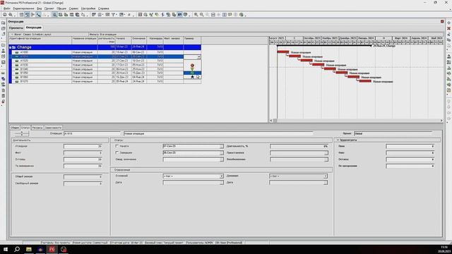The height and width of the screenshot is (254, 452).
Task: Tick the Начата checkbox
Action: (x=117, y=146)
